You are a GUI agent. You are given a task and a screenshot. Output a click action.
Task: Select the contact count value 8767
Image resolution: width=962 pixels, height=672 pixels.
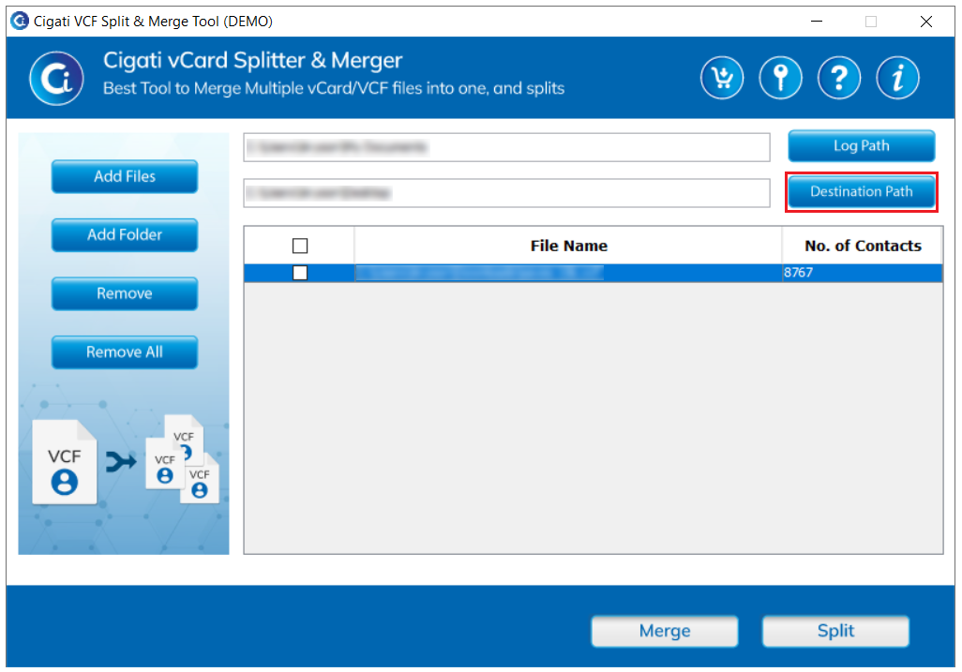(798, 273)
